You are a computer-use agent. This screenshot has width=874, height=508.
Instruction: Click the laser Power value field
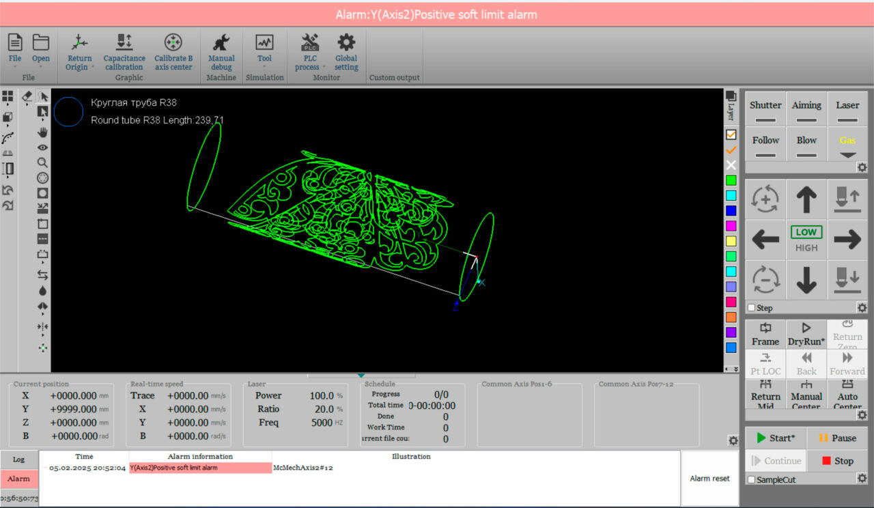pos(322,396)
